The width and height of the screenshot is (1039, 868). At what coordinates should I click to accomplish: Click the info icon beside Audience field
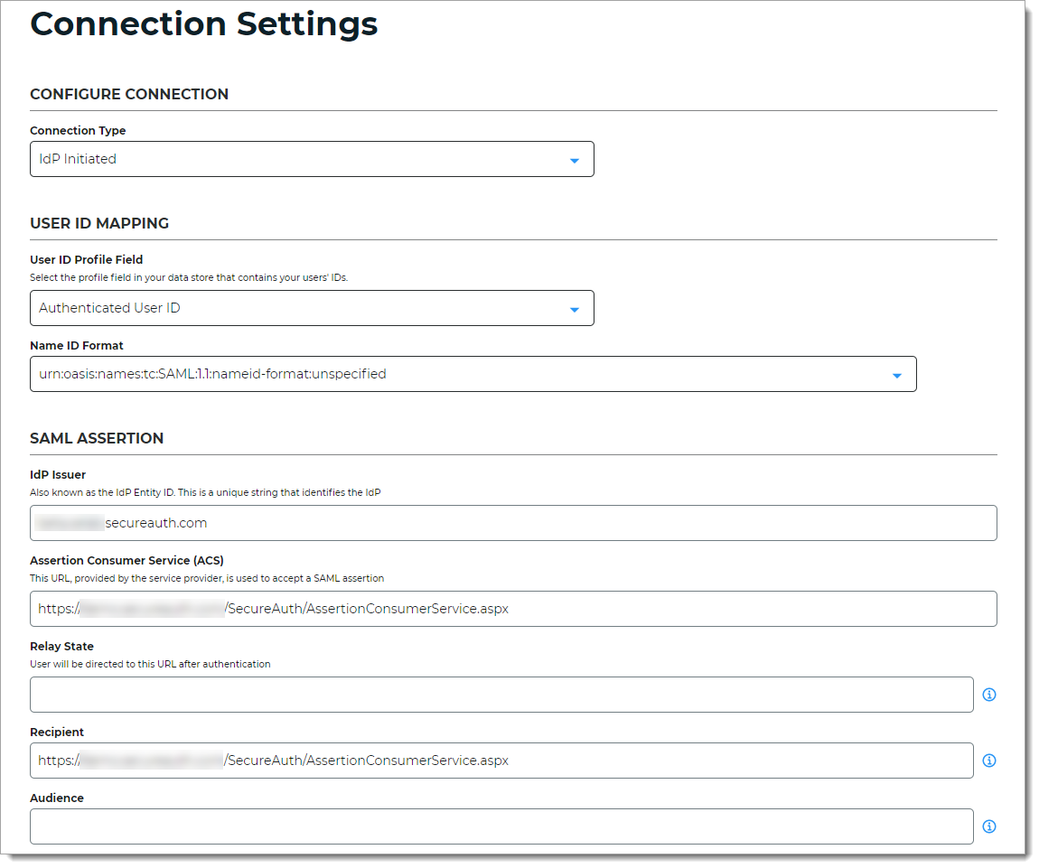[989, 826]
